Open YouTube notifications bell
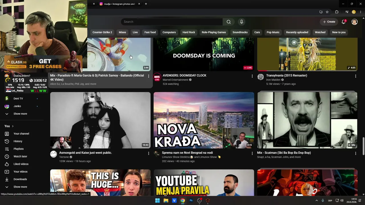365x205 pixels. 344,22
